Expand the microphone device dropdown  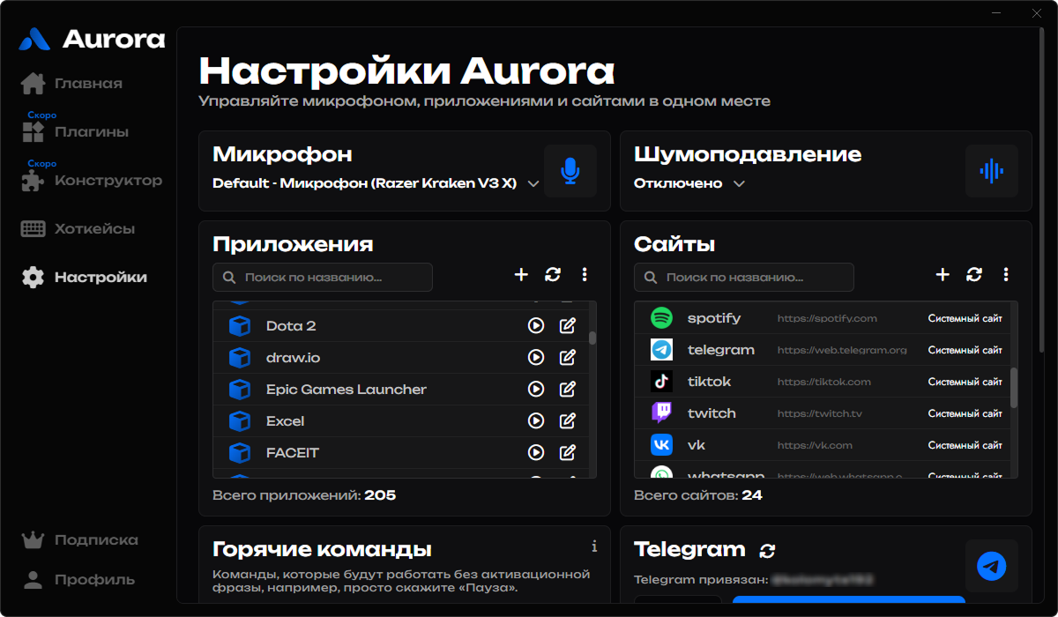pyautogui.click(x=533, y=184)
